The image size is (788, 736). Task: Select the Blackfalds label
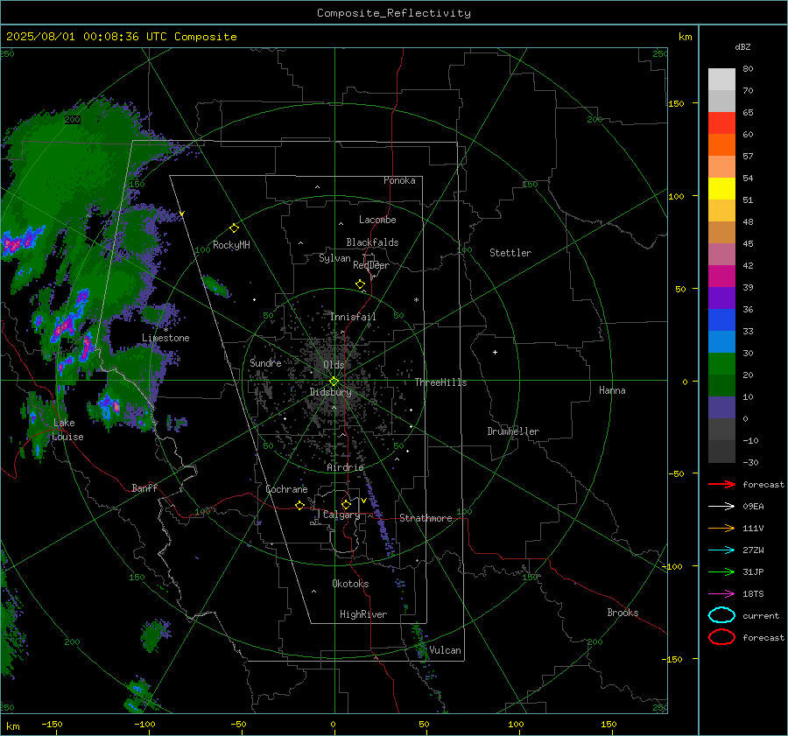(372, 242)
